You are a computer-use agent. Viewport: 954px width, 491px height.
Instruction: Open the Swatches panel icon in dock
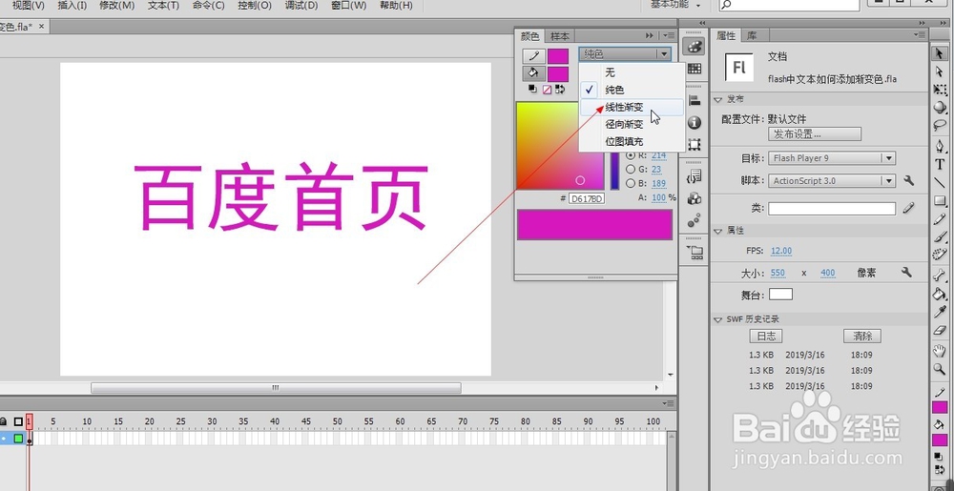pyautogui.click(x=695, y=69)
